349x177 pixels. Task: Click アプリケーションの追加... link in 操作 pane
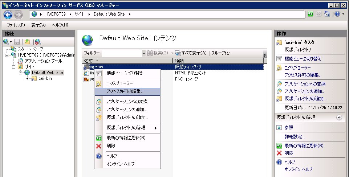pyautogui.click(x=304, y=91)
